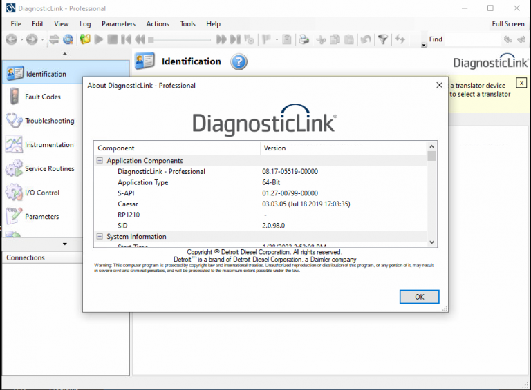Open the Tools menu
531x390 pixels.
[x=187, y=24]
